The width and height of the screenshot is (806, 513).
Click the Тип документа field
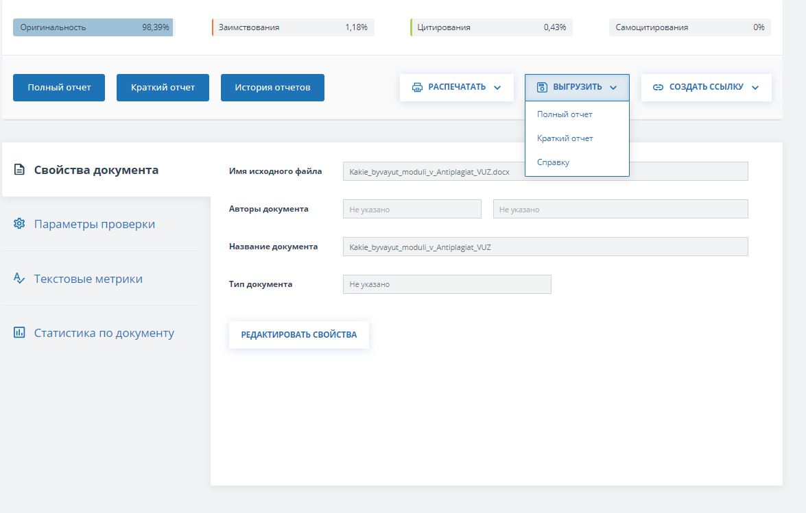(447, 284)
